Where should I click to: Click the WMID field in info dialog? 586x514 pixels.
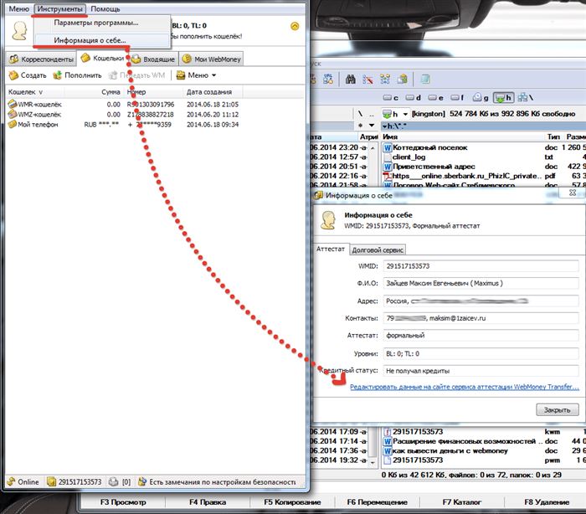pos(481,266)
